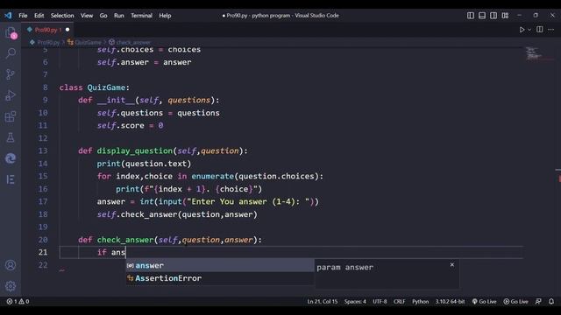Click line number 20 in gutter

point(43,240)
